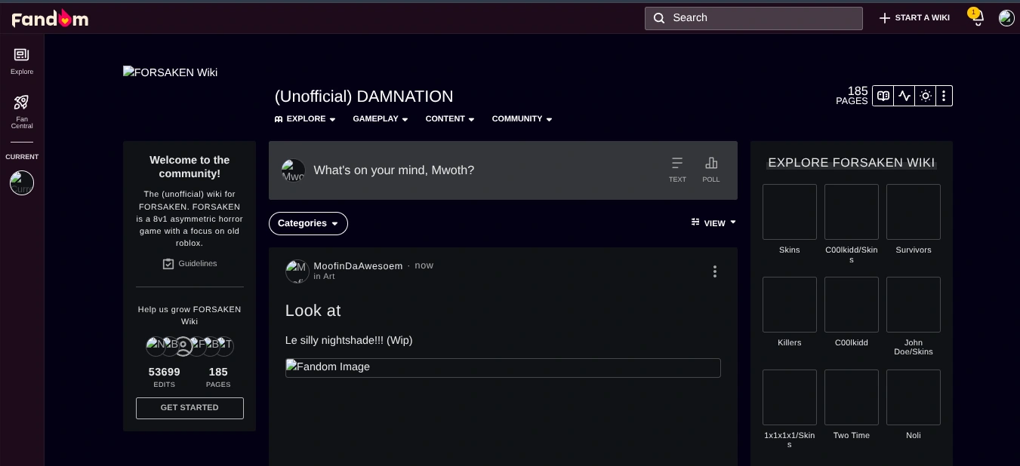Create a Poll post
Image resolution: width=1020 pixels, height=466 pixels.
[710, 167]
